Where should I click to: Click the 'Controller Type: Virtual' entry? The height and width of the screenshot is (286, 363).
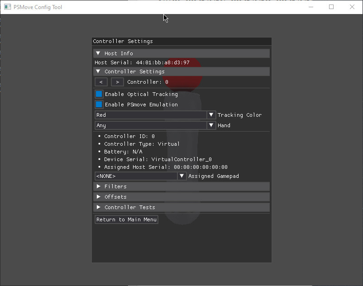[142, 144]
